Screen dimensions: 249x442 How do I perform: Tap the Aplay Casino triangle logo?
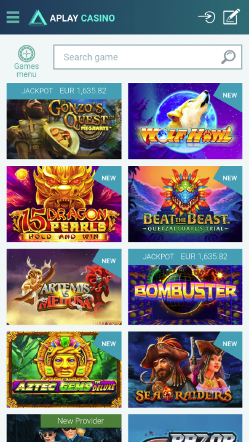[x=38, y=17]
